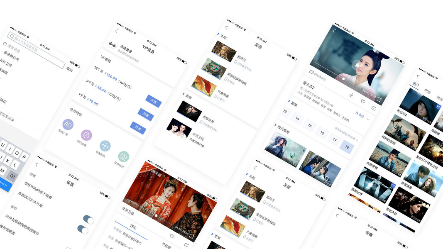Tap the share icon in 青云志2 details
443x249 pixels.
(x=374, y=108)
